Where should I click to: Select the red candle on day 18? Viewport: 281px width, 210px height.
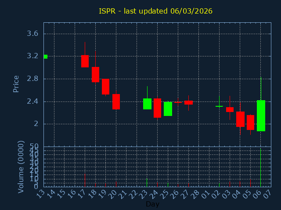95,74
